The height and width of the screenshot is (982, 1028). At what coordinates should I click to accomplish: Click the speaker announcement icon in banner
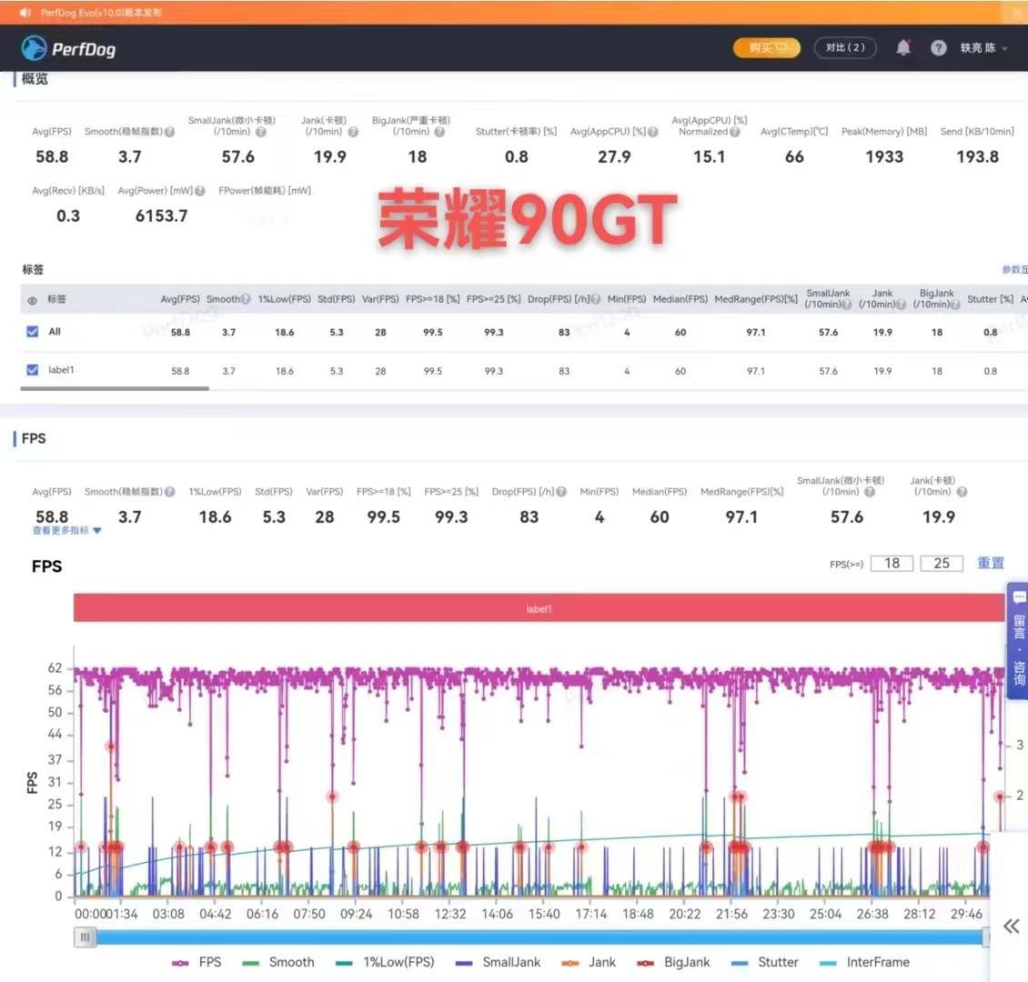pyautogui.click(x=25, y=13)
